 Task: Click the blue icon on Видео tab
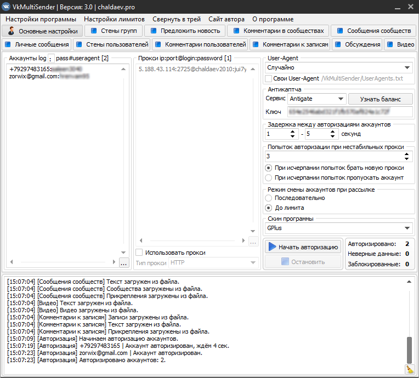coord(390,44)
